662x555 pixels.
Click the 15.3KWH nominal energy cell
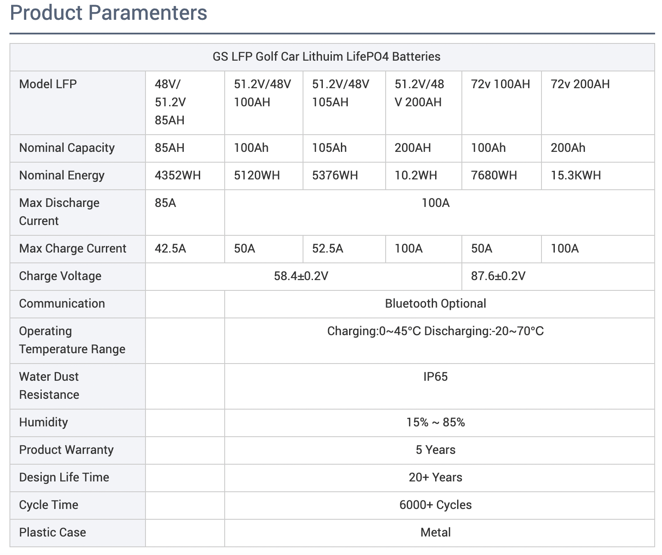point(598,176)
